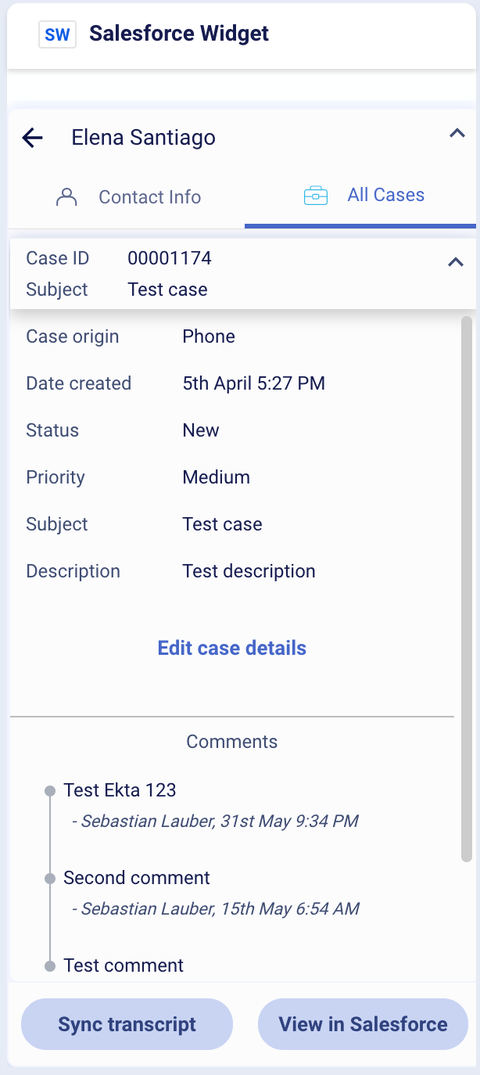Open View in Salesforce button
480x1075 pixels.
[x=363, y=1024]
